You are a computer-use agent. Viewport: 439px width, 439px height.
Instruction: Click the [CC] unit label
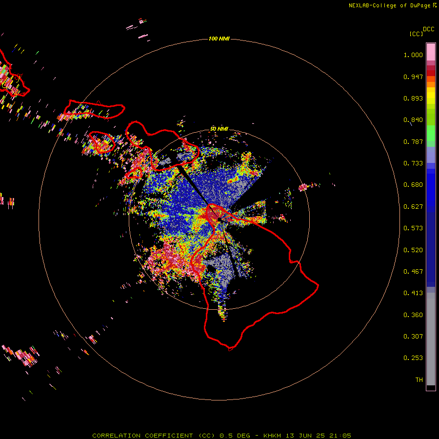click(416, 34)
